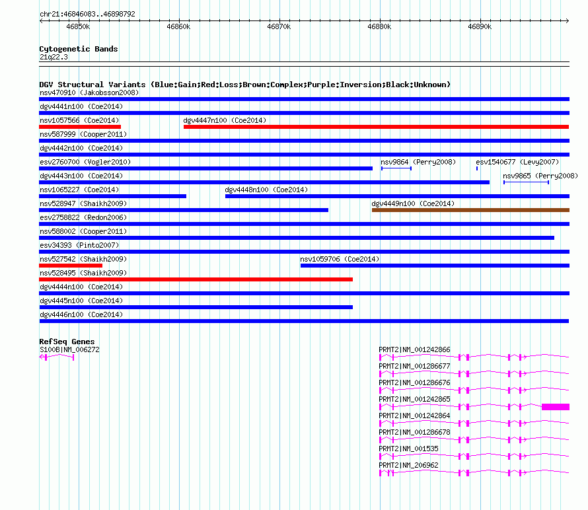
Task: Click the nsv9865 (Perry2008) variant span
Action: pos(526,182)
